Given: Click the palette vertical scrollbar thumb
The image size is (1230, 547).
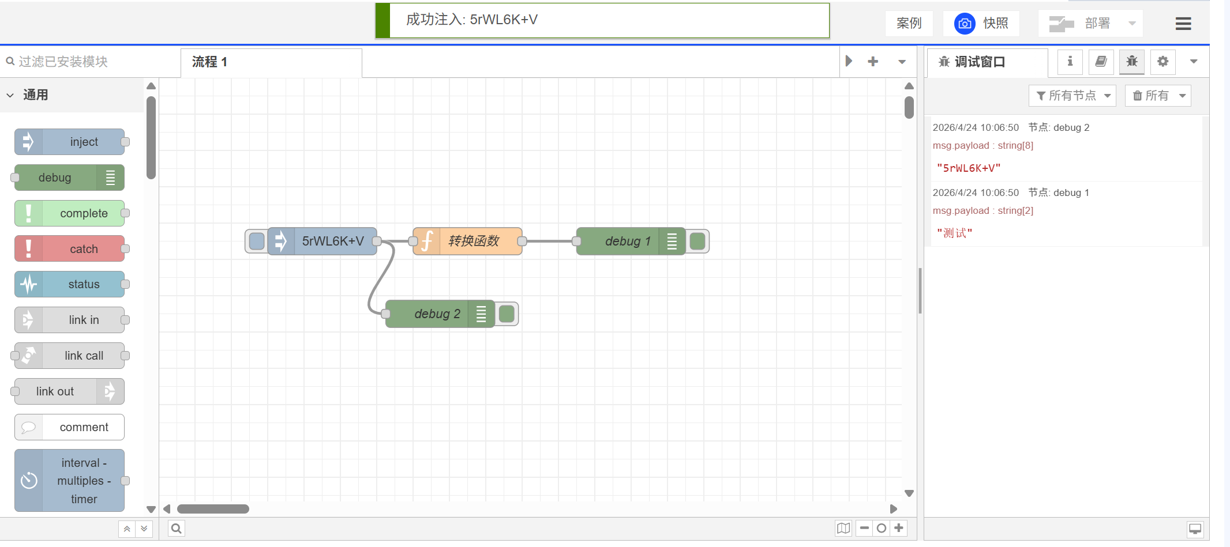Looking at the screenshot, I should coord(151,138).
